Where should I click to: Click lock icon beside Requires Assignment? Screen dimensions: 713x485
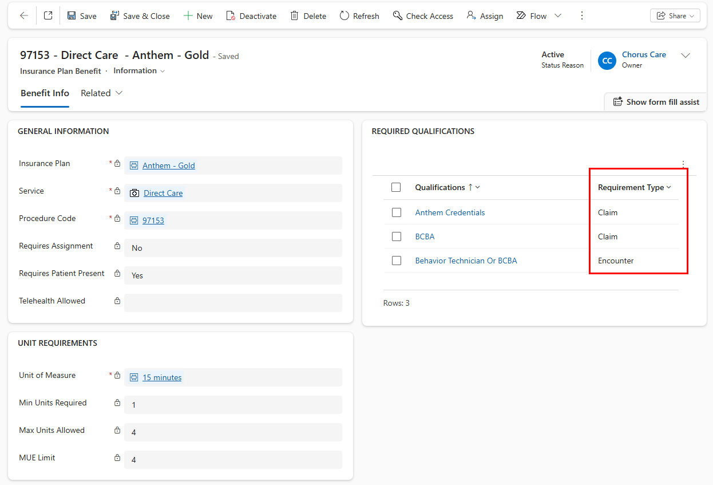point(117,246)
